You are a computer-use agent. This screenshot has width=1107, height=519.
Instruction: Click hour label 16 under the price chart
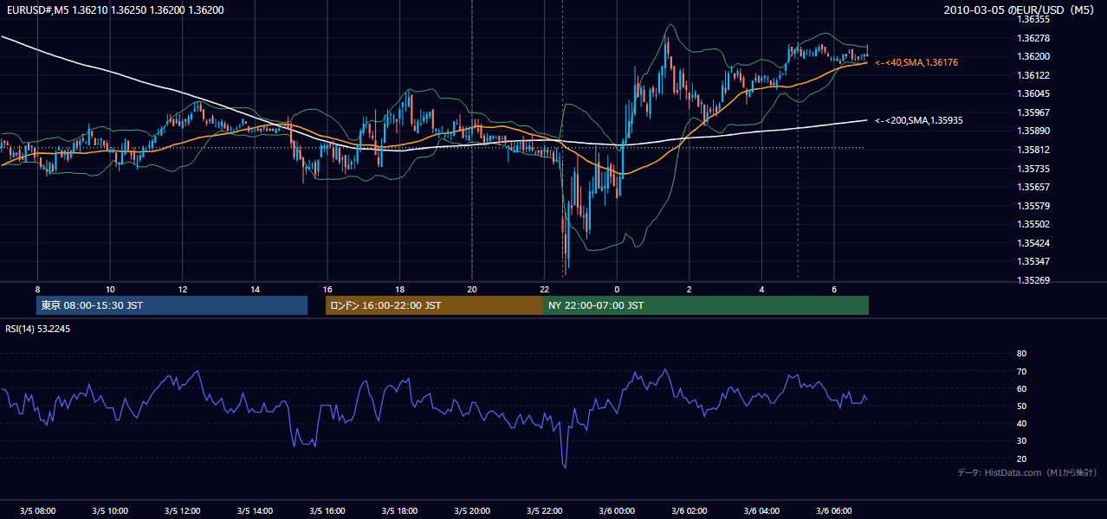click(327, 289)
